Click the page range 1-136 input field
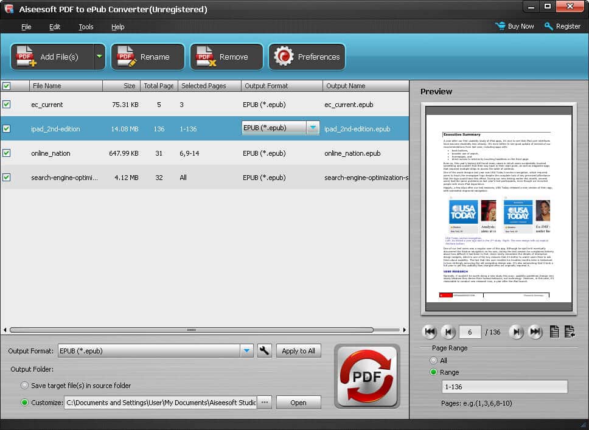Image resolution: width=589 pixels, height=430 pixels. (504, 386)
